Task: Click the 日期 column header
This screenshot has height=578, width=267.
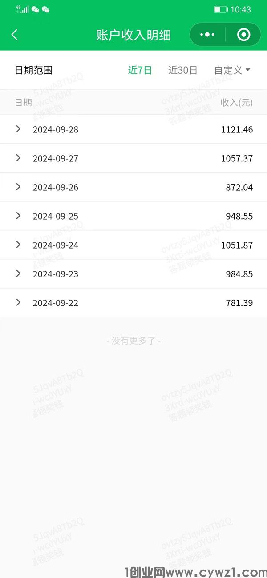Action: click(24, 103)
